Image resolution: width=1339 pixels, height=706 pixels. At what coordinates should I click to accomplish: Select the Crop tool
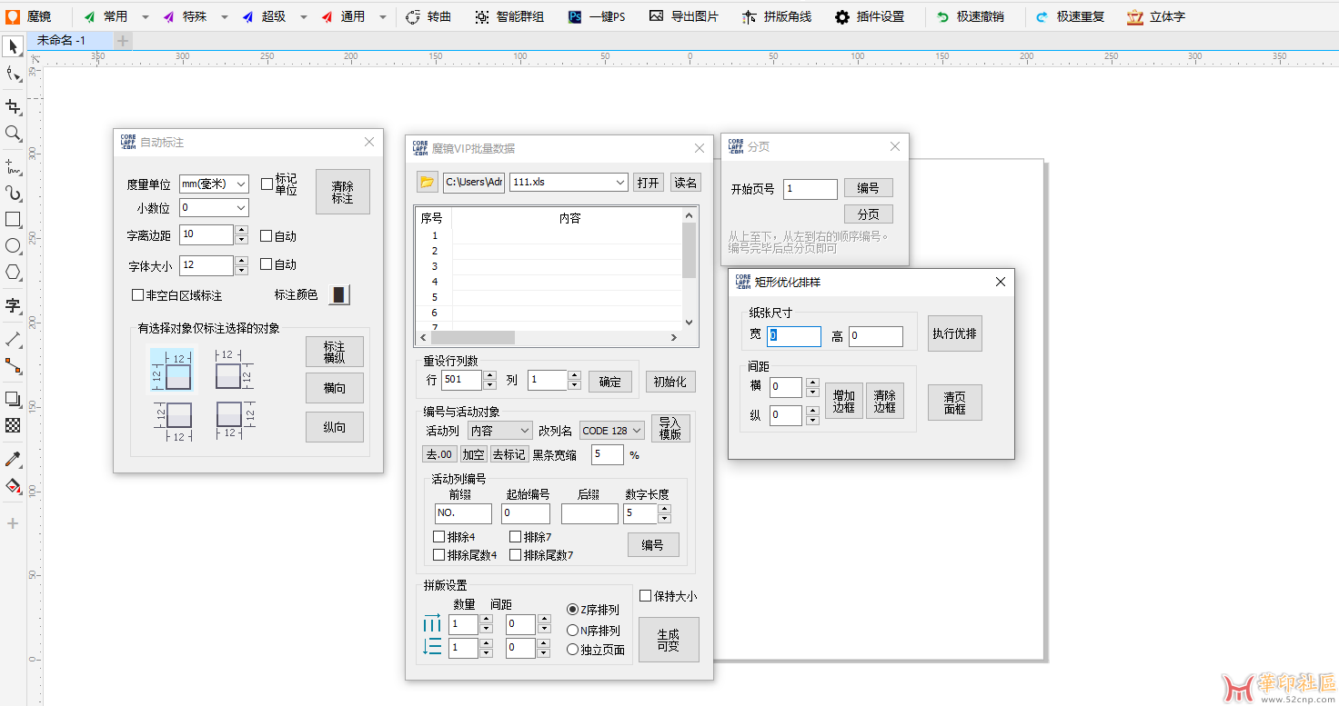[x=13, y=106]
